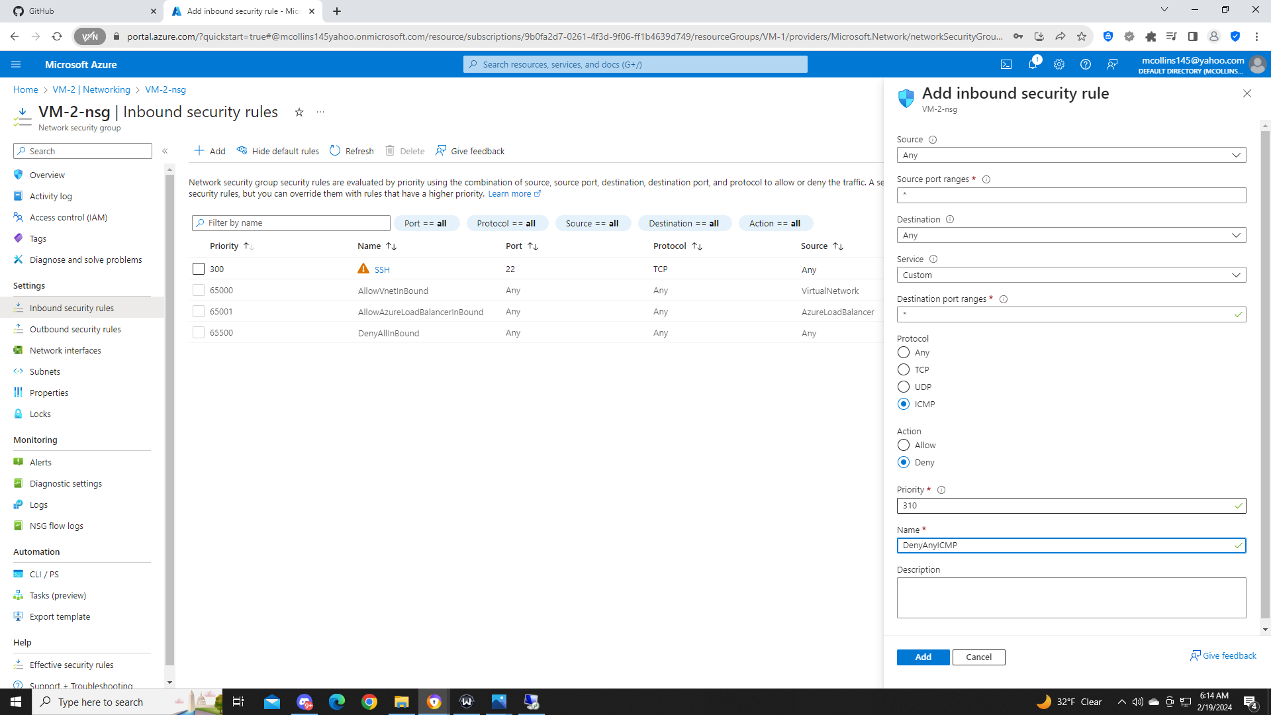The height and width of the screenshot is (715, 1271).
Task: Choose the Allow action option
Action: coord(904,445)
